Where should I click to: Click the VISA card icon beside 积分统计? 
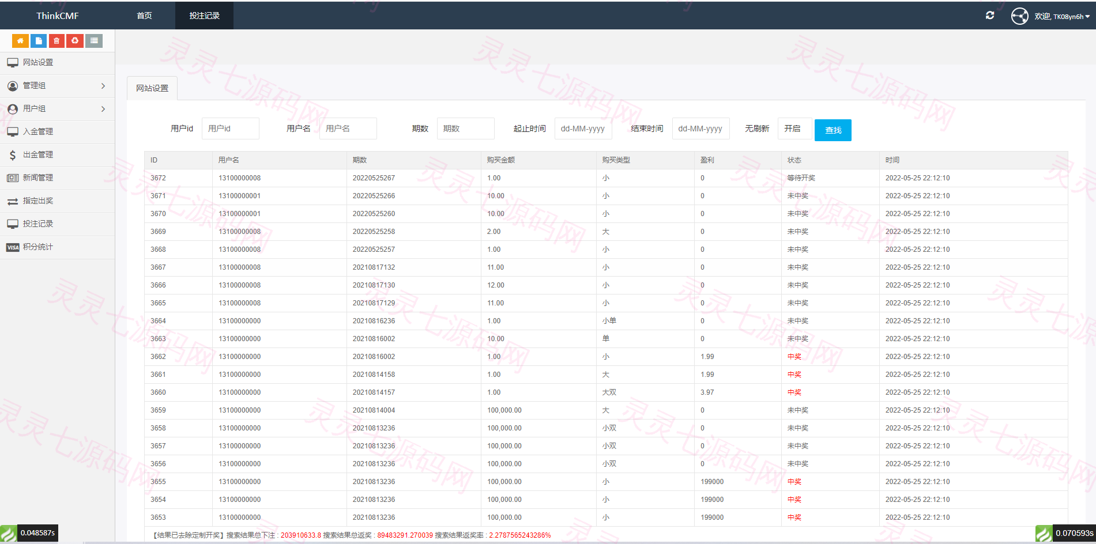point(13,247)
